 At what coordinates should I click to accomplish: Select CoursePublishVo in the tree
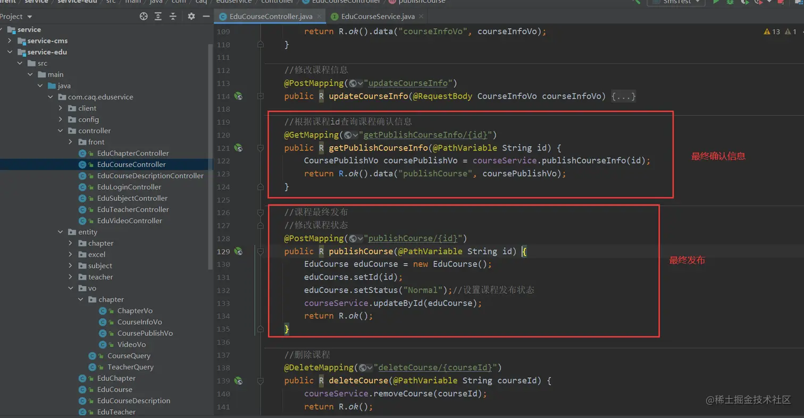point(145,334)
